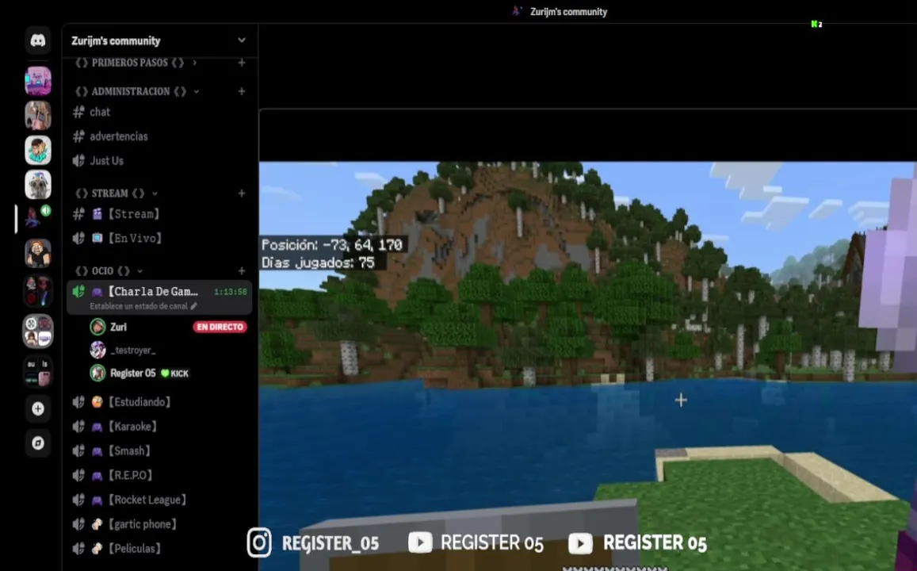Click the hash icon beside advertencias
Screen dimensions: 917x571
(78, 136)
